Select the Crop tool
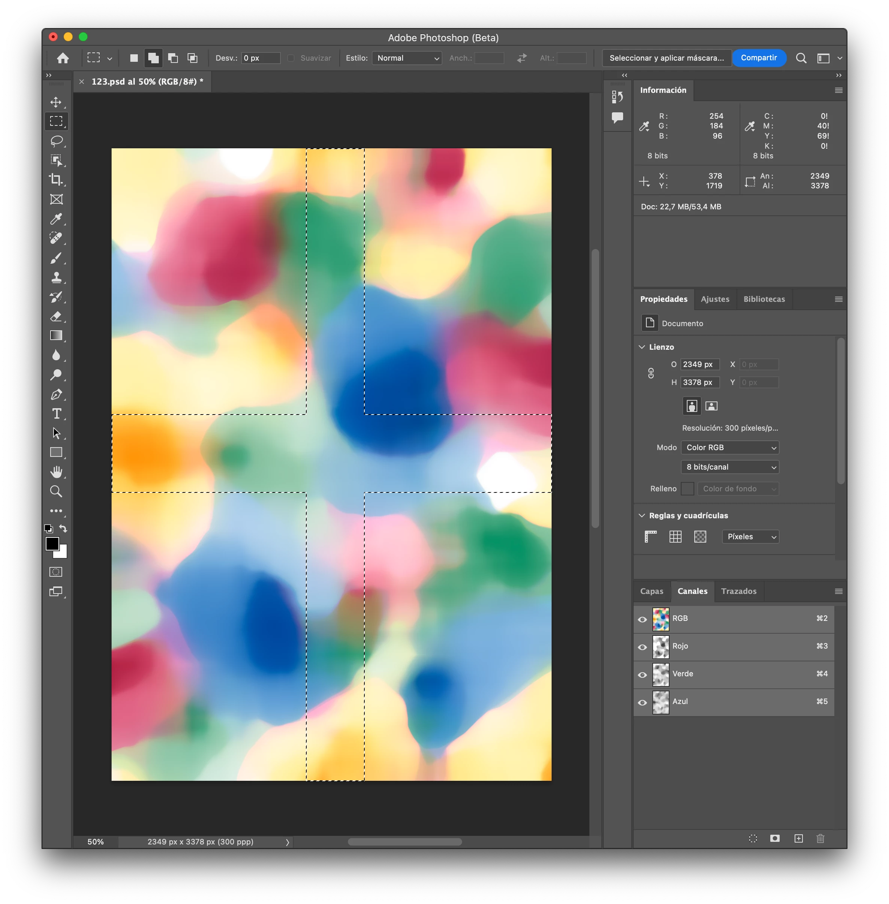The image size is (889, 904). tap(56, 180)
